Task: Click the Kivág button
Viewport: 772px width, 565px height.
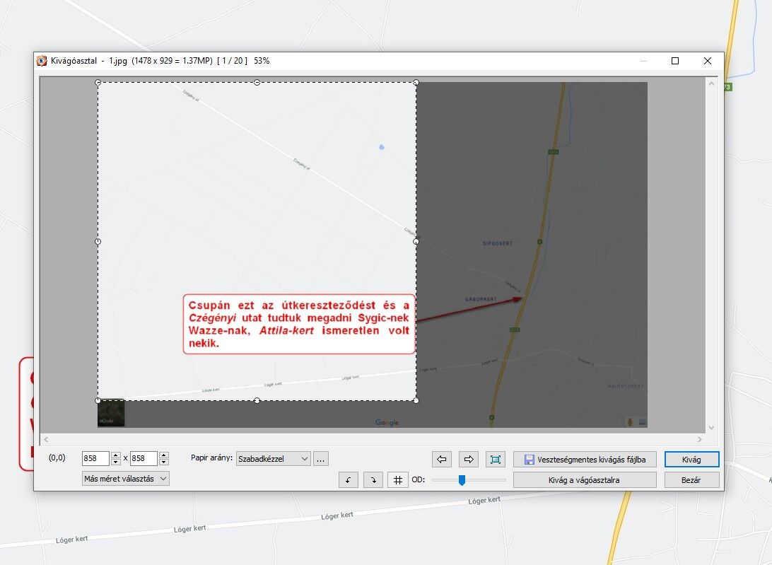Action: pyautogui.click(x=691, y=459)
